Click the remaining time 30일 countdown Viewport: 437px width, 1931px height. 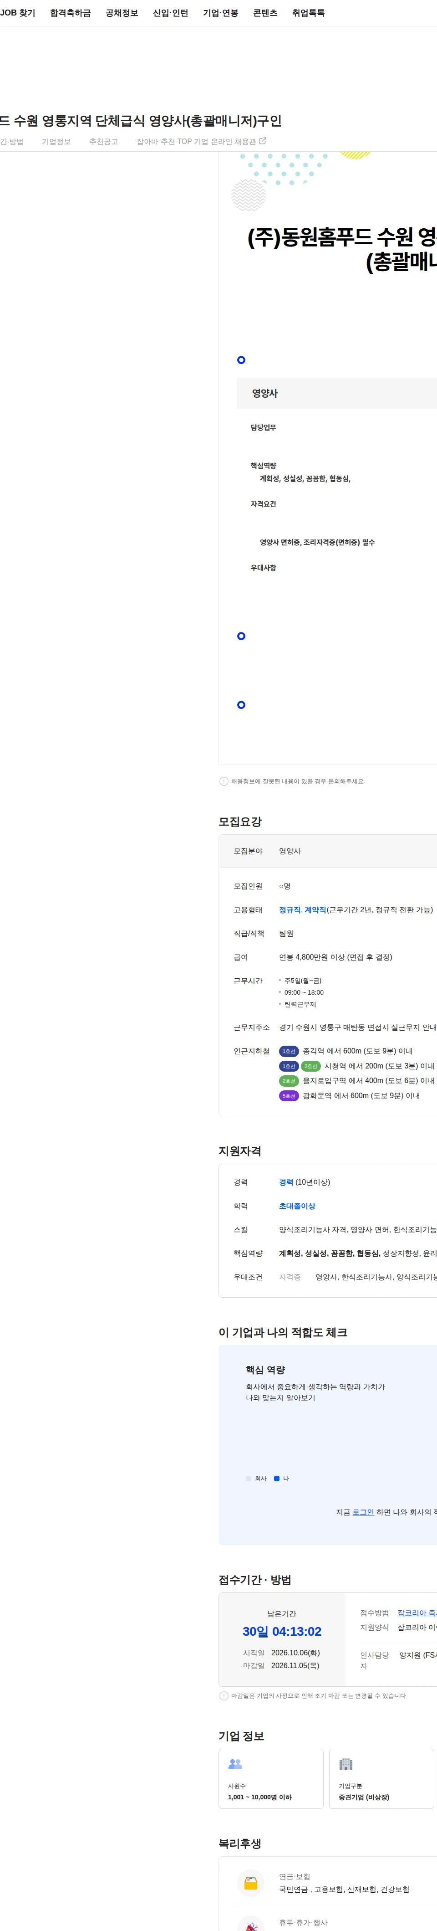282,1631
